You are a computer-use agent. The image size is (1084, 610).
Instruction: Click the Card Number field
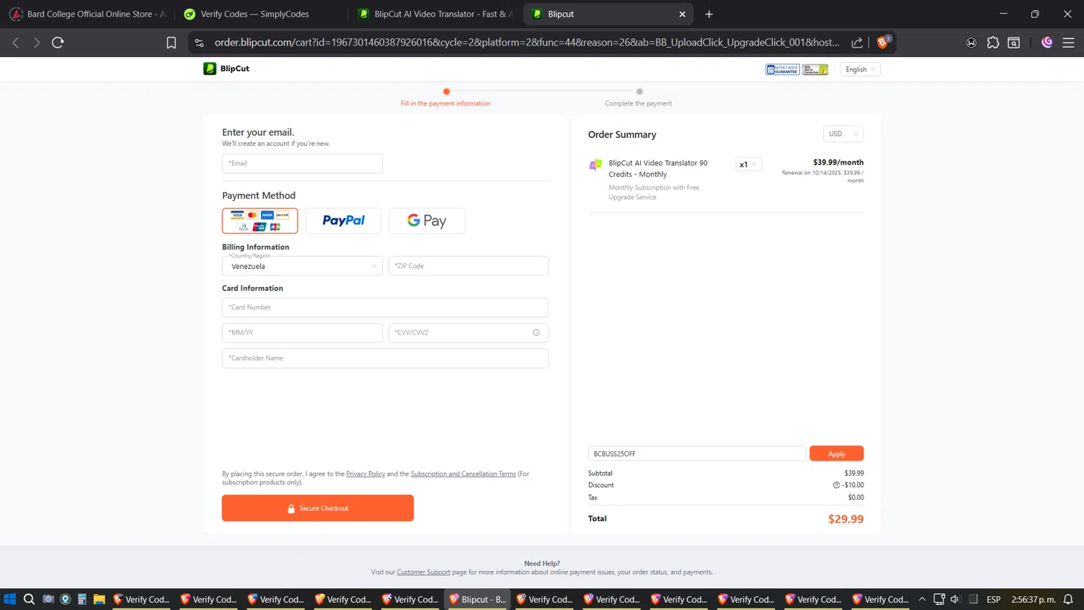385,307
